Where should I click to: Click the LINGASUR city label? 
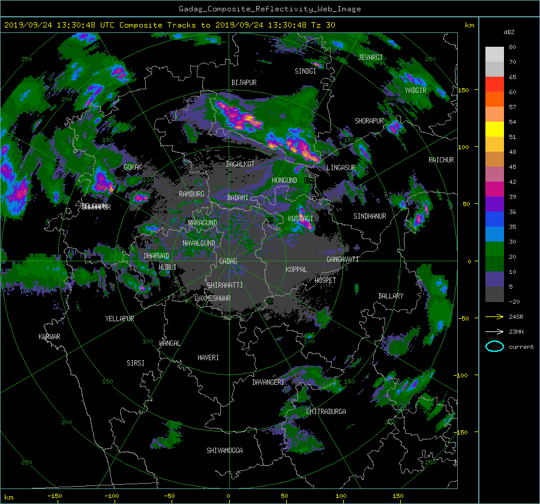point(341,168)
